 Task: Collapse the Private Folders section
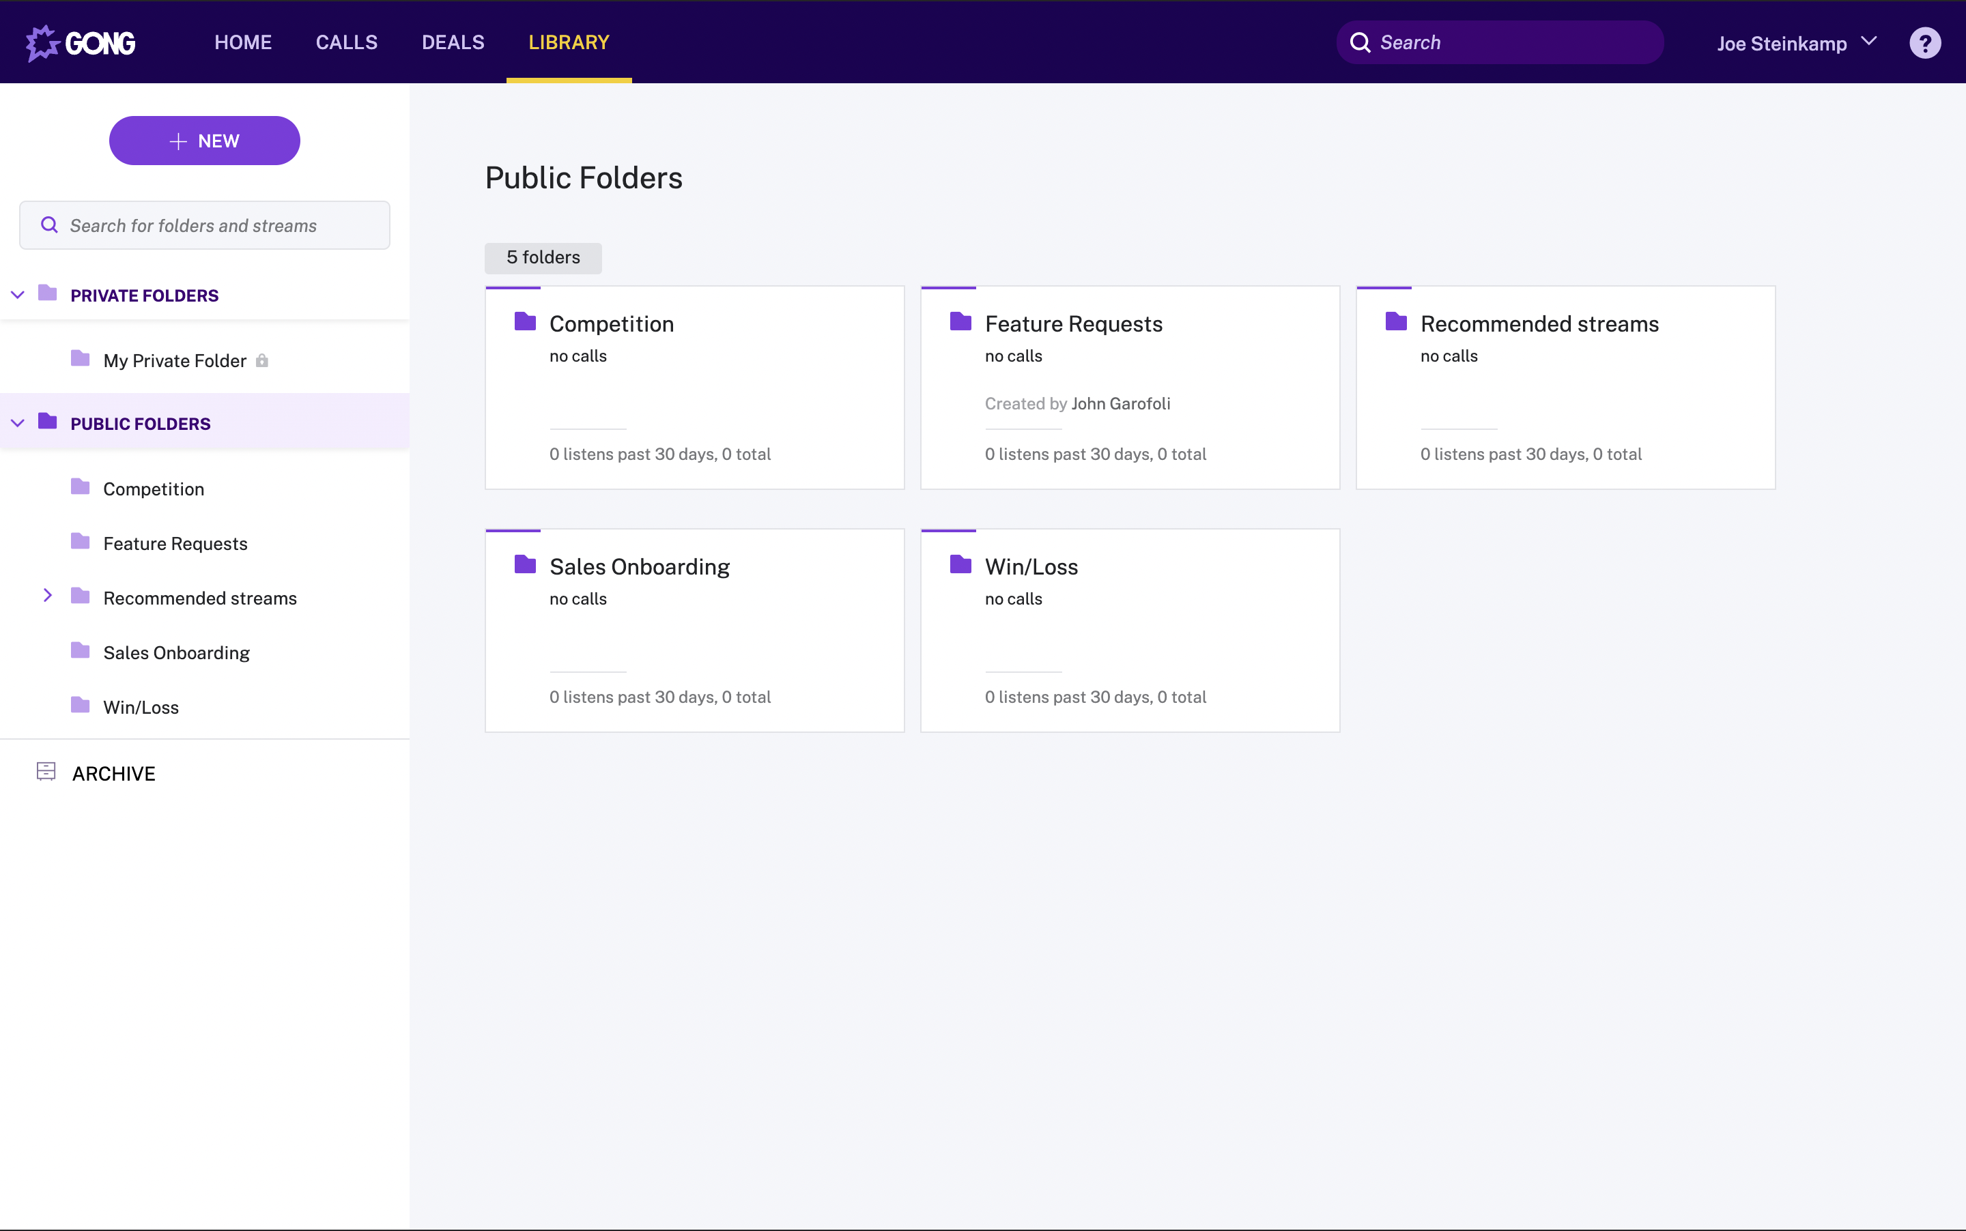pos(18,295)
